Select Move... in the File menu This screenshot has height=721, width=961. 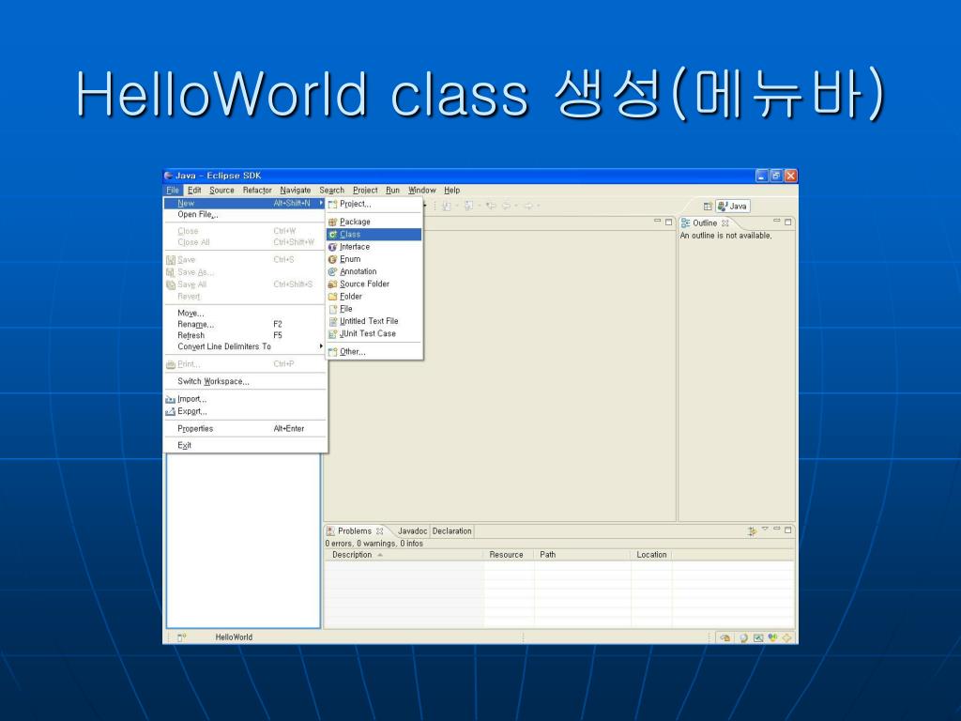point(244,313)
